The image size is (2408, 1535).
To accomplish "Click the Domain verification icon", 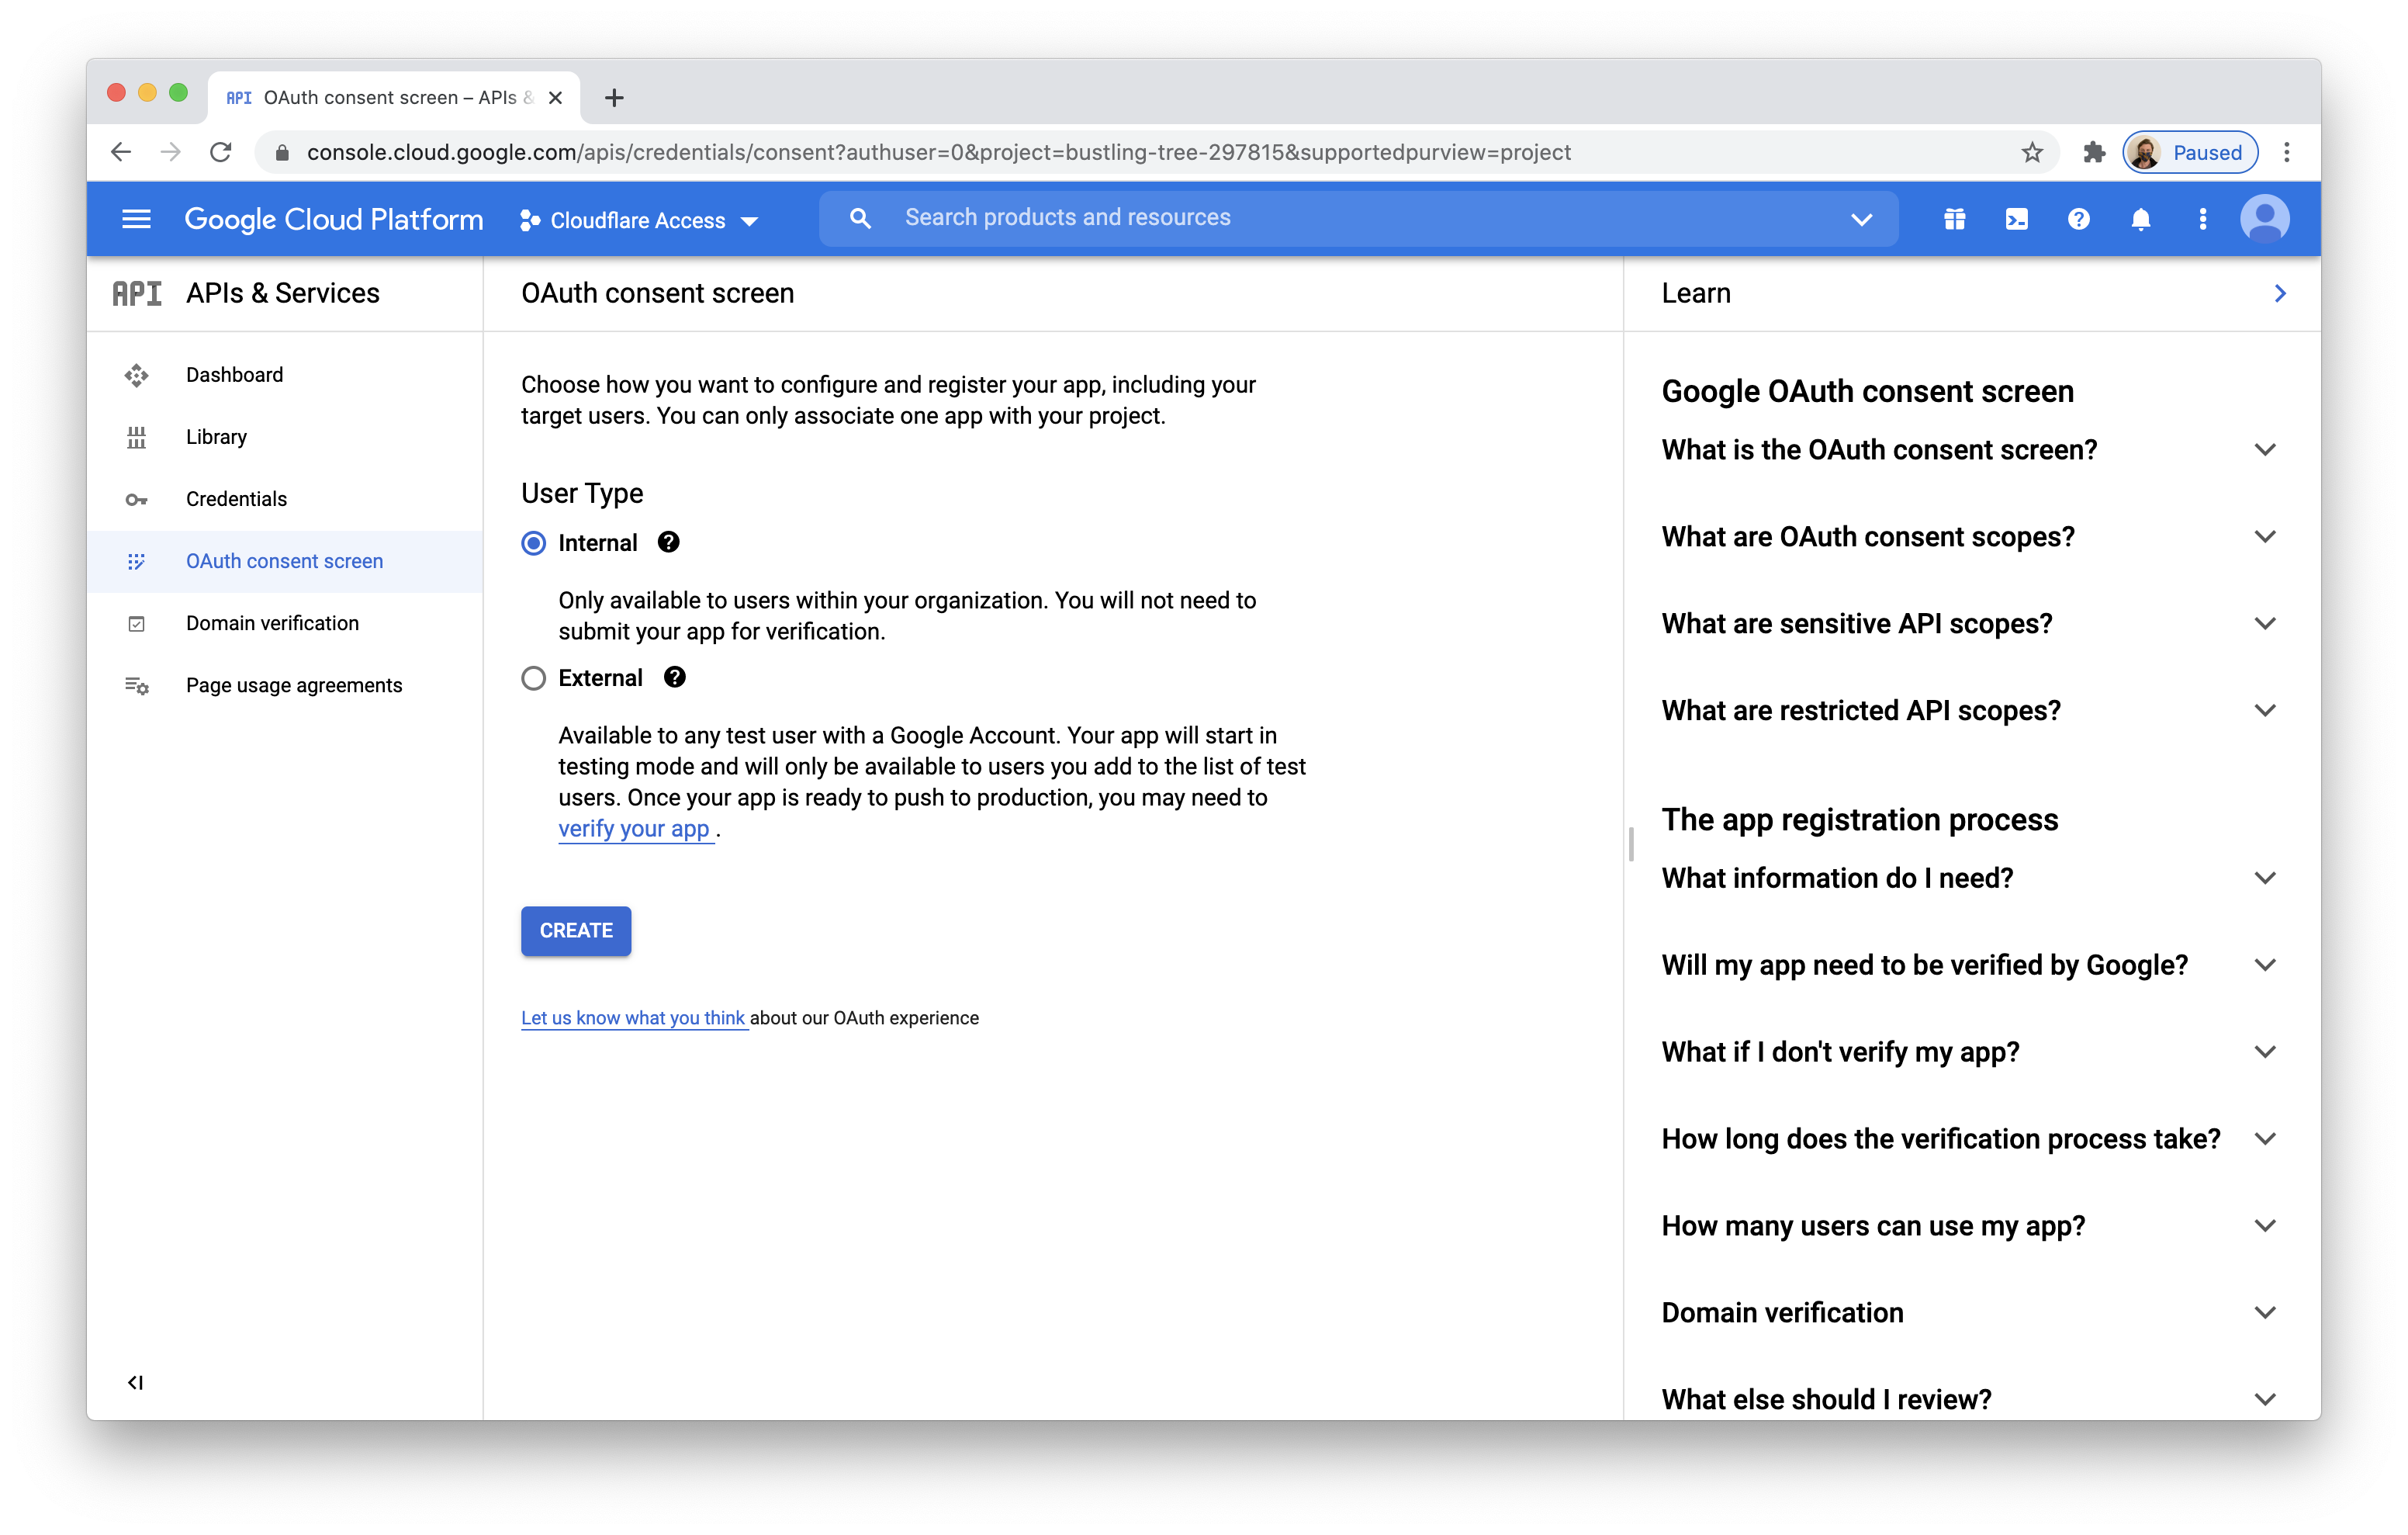I will tap(139, 622).
